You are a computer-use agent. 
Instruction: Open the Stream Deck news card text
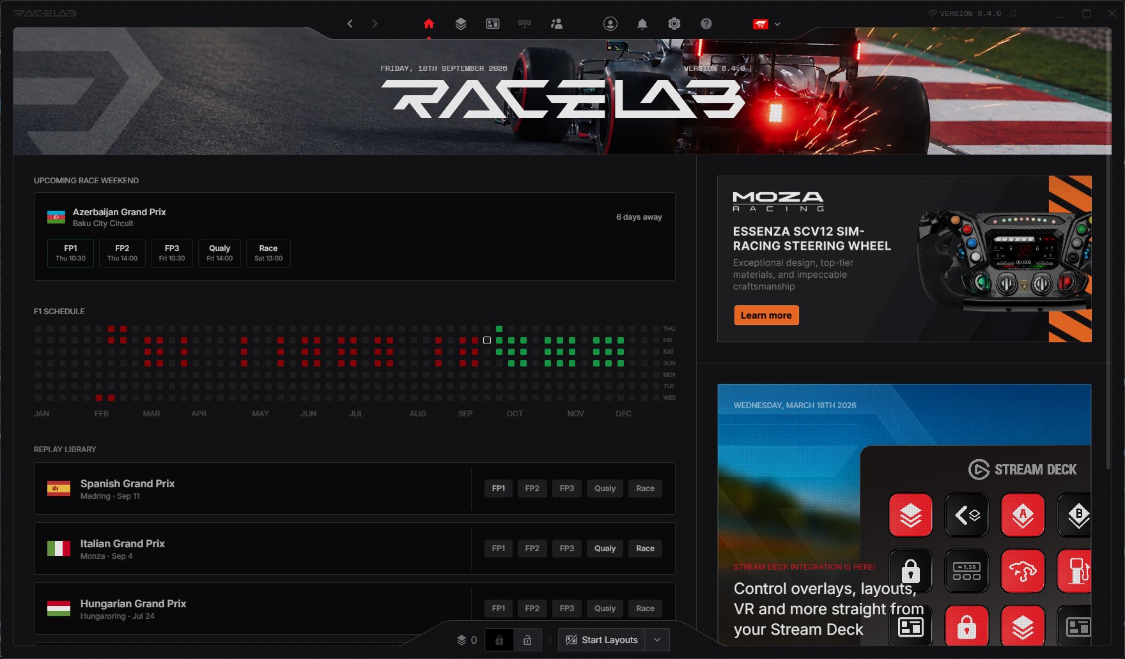828,609
